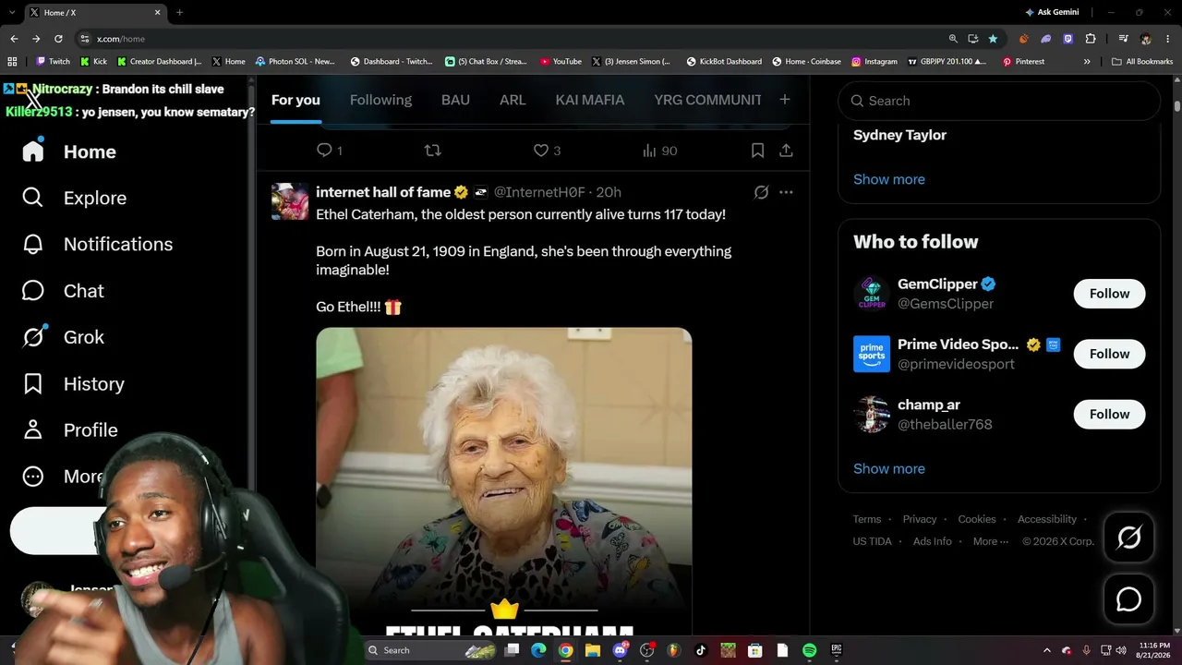Repost the post above Ethel's tweet
This screenshot has width=1182, height=665.
432,151
